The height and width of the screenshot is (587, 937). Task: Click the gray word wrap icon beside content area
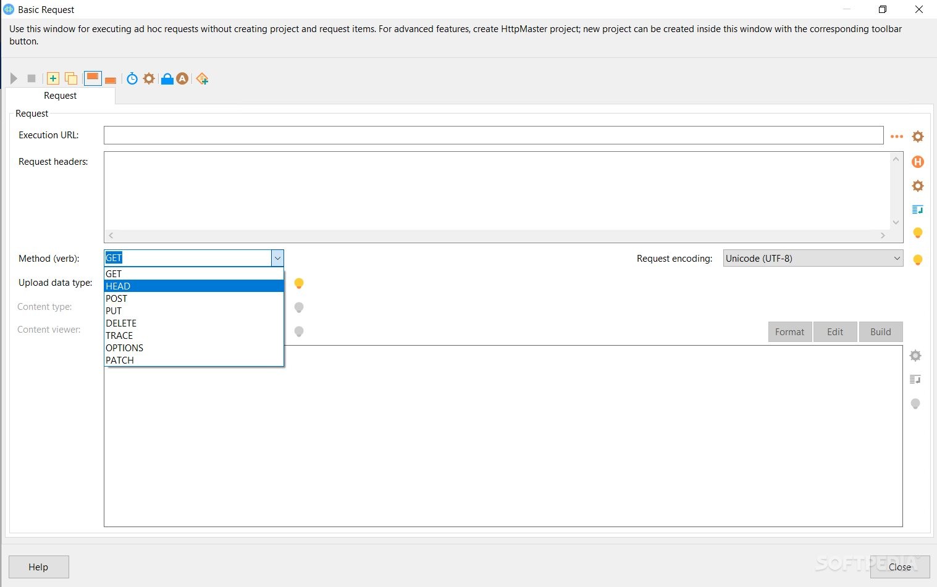click(915, 380)
